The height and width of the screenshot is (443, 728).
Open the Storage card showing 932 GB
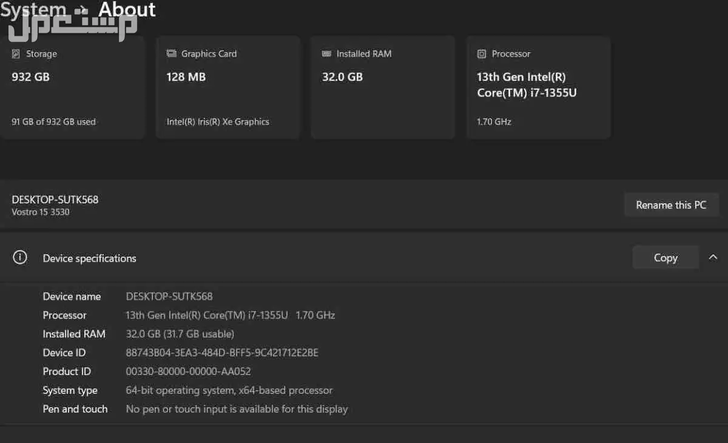point(73,87)
